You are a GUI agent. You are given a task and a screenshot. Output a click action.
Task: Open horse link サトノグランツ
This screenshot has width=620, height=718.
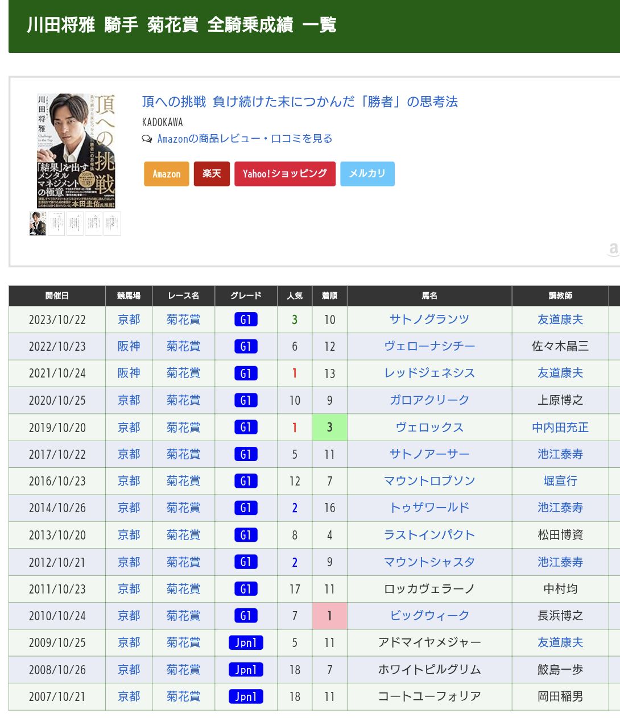[x=429, y=319]
